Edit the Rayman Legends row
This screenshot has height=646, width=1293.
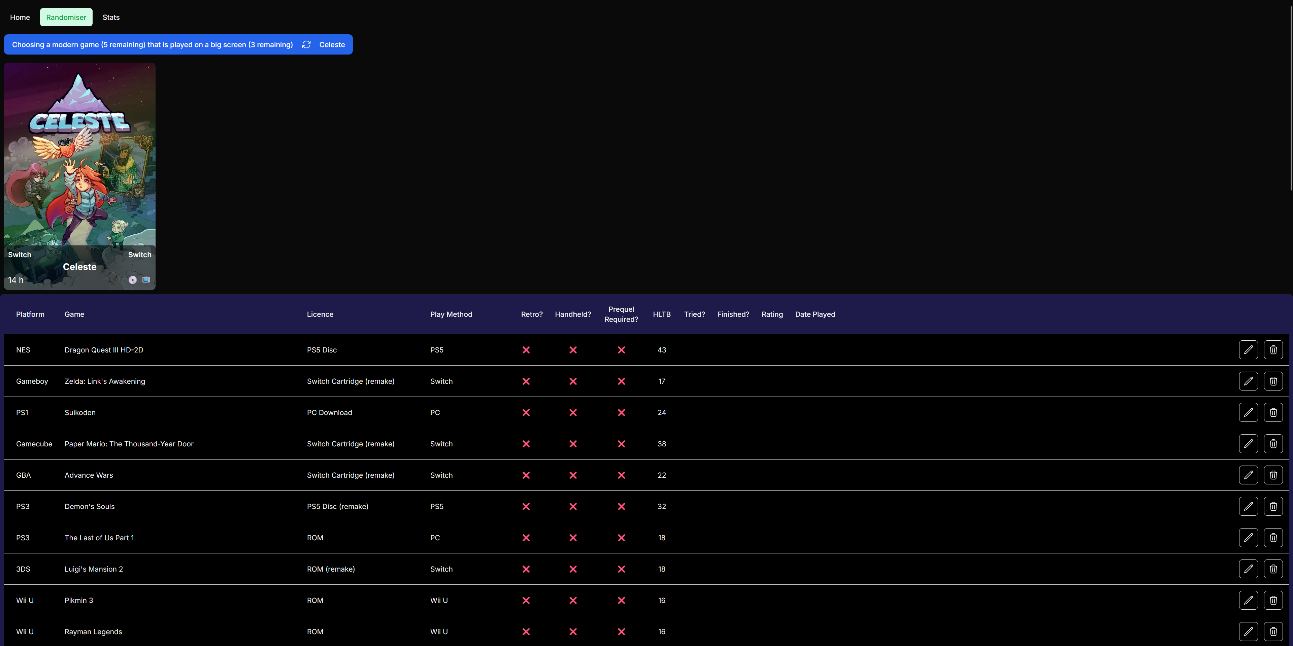pyautogui.click(x=1248, y=632)
